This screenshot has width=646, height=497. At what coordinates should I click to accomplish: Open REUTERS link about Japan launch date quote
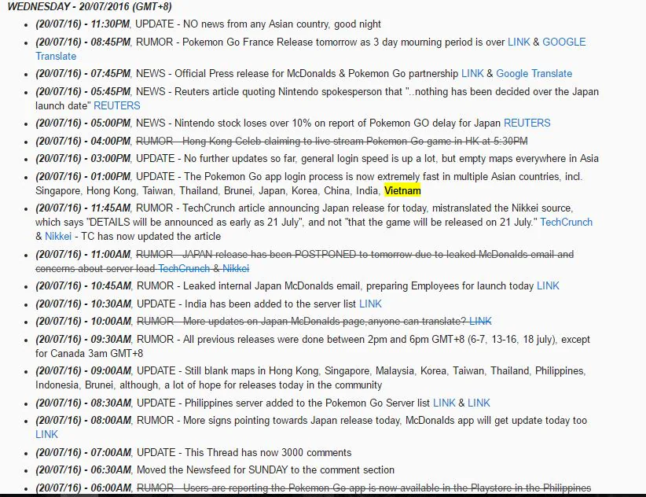click(x=117, y=105)
